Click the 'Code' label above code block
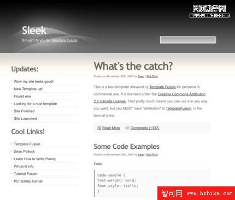Screen dimensions: 235x200 click(x=98, y=164)
